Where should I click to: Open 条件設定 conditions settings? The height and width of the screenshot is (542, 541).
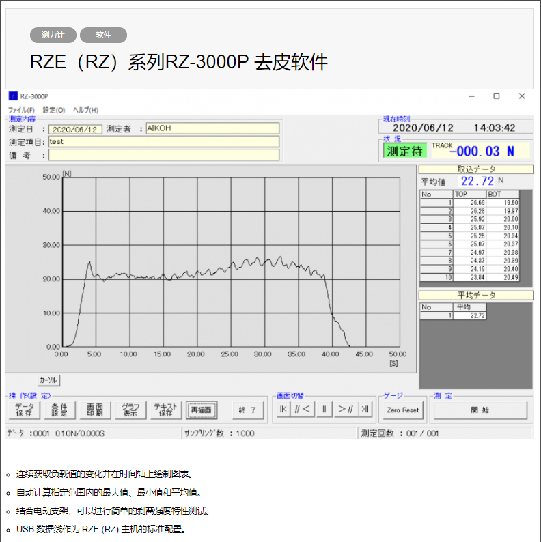[x=59, y=410]
